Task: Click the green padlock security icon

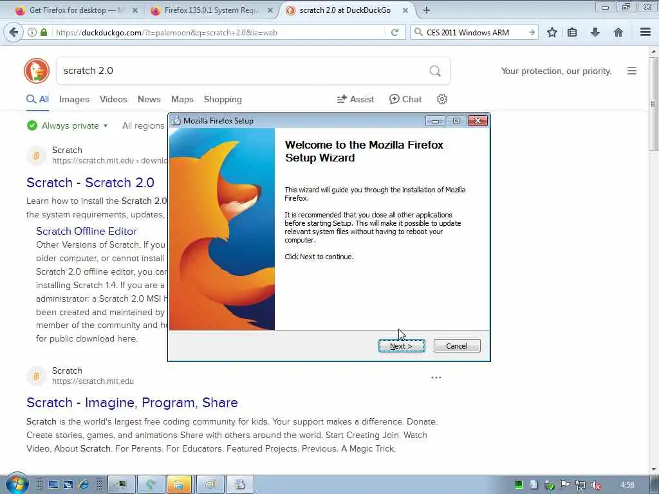Action: click(x=44, y=32)
